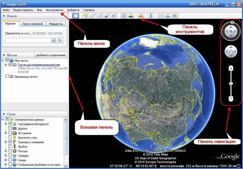
Task: Click the Add Image Overlay icon
Action: click(107, 16)
